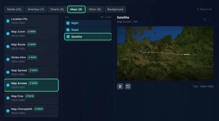Select the Map Eras template label
Viewport: 219px width, 121px height.
tap(17, 96)
